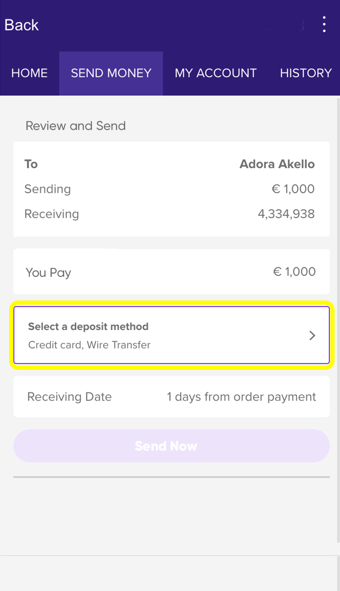
Task: Click the Receiving Date row label
Action: (x=69, y=397)
